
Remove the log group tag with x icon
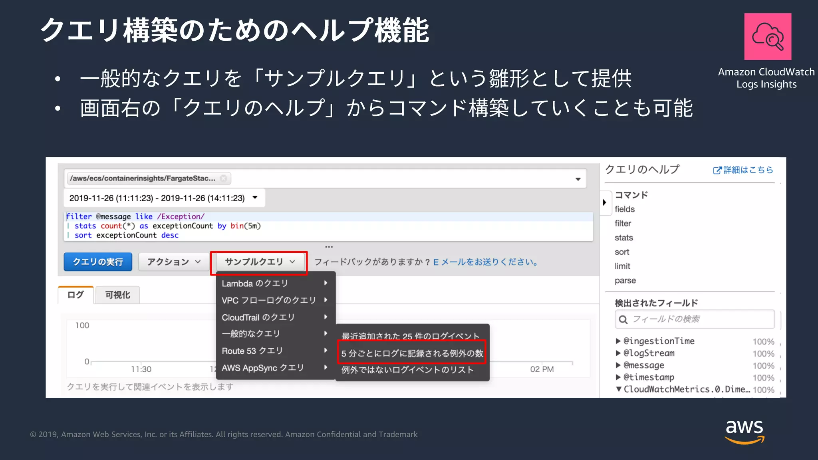tap(224, 178)
